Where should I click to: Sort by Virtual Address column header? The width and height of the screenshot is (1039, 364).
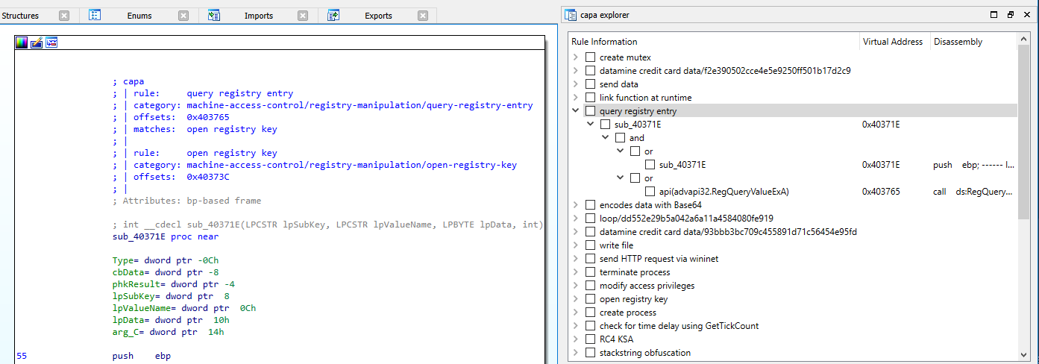pyautogui.click(x=892, y=42)
